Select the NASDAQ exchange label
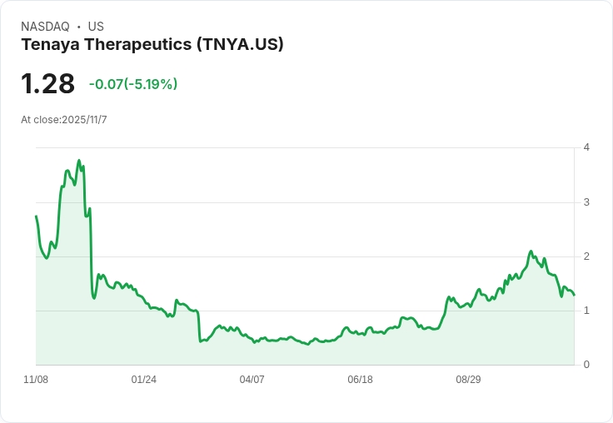This screenshot has width=613, height=423. pos(45,27)
